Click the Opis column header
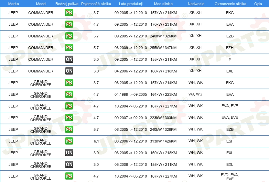The width and height of the screenshot is (269, 182). [258, 4]
